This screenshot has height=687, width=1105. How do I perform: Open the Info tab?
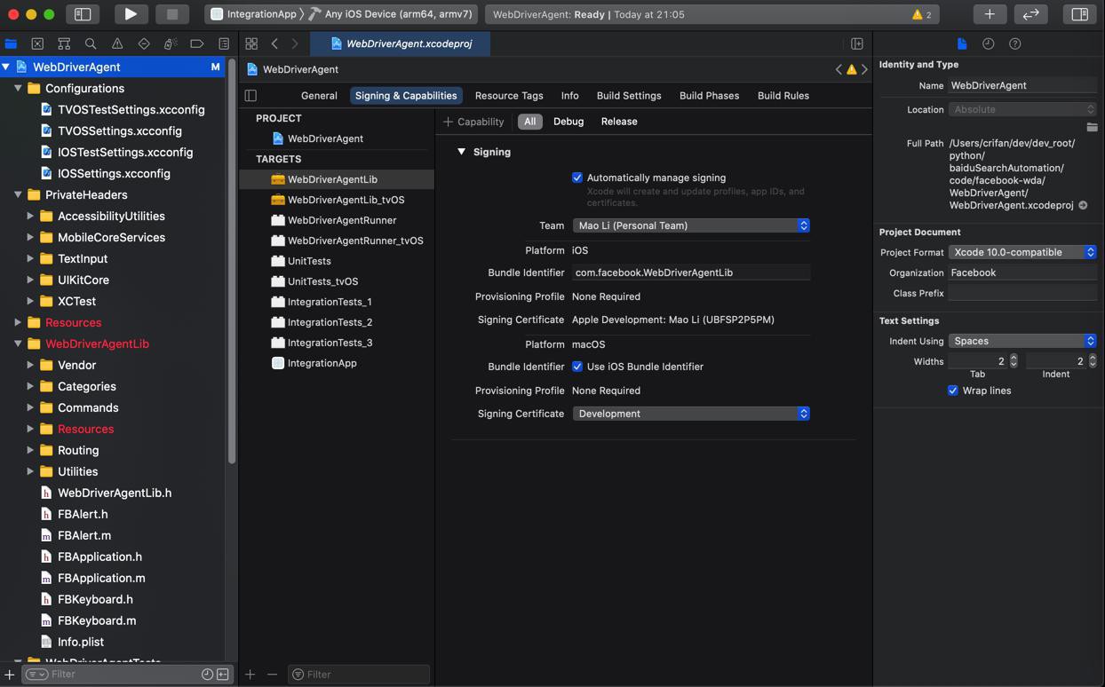(570, 96)
